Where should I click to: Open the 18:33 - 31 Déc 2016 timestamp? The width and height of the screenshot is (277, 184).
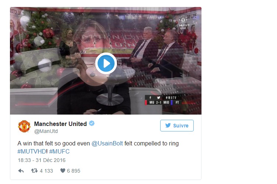pyautogui.click(x=42, y=160)
